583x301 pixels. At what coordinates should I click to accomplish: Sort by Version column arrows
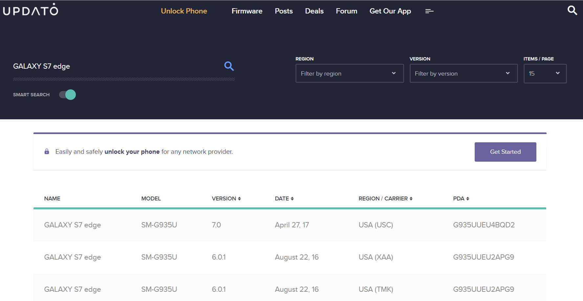[239, 198]
